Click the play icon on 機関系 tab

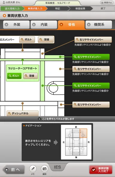pos(89,25)
